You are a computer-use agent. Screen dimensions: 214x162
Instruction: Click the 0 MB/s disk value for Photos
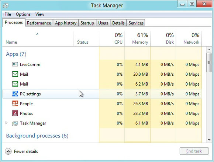pos(167,114)
